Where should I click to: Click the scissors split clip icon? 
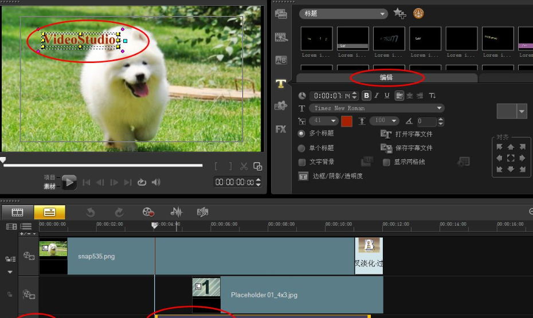[x=244, y=167]
